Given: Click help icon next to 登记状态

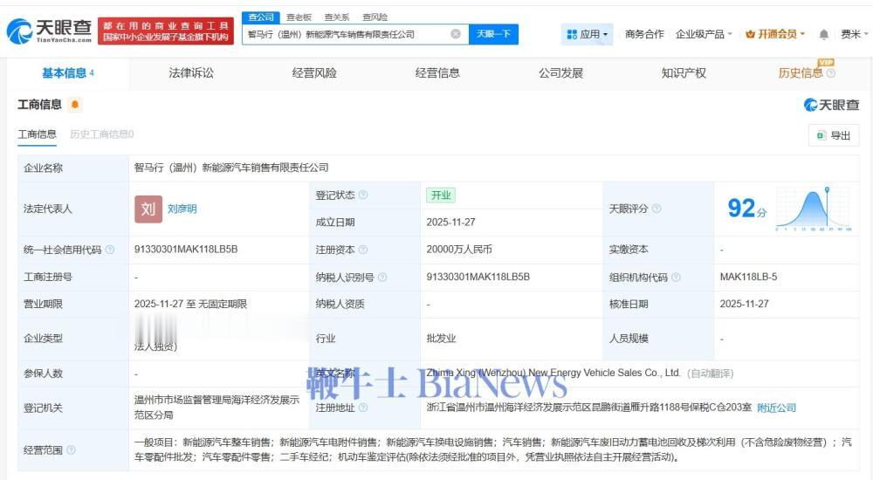Looking at the screenshot, I should 363,195.
